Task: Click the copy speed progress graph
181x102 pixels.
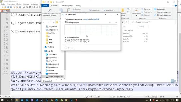Action: pyautogui.click(x=91, y=30)
